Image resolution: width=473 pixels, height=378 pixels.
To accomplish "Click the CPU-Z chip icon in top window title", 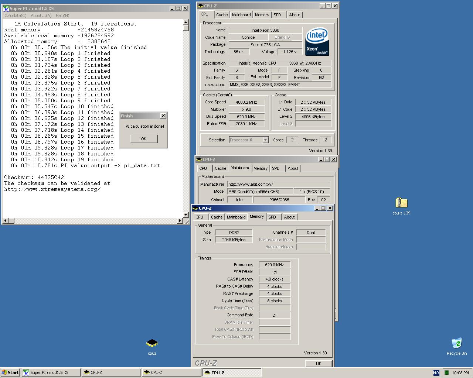I will pos(200,6).
